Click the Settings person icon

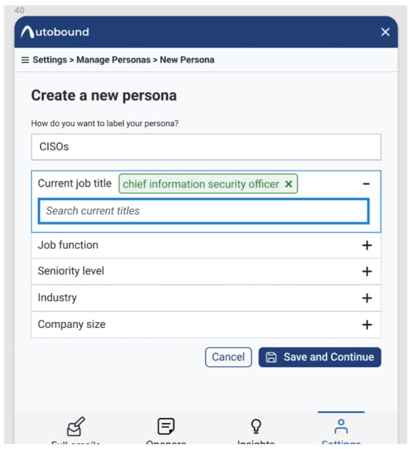click(x=342, y=425)
